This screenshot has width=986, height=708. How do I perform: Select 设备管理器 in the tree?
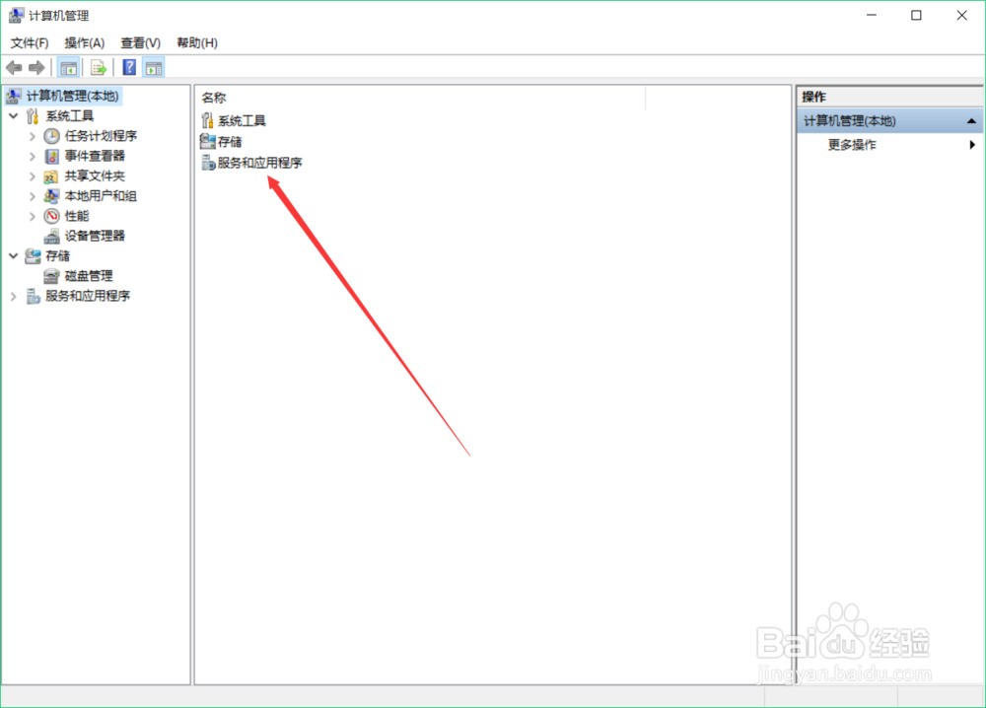click(95, 236)
